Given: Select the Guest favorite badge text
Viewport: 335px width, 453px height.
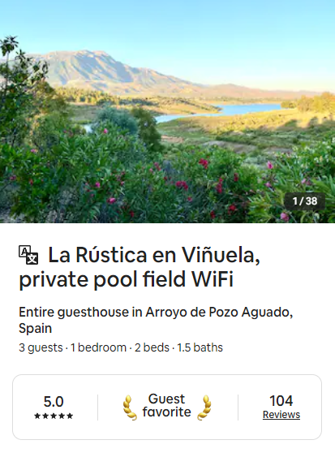Looking at the screenshot, I should pyautogui.click(x=167, y=405).
